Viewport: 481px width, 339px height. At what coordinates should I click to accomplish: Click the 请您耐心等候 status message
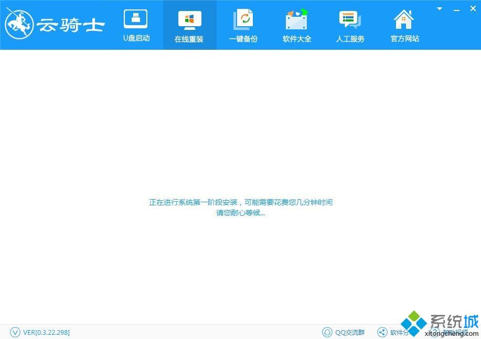pyautogui.click(x=241, y=213)
